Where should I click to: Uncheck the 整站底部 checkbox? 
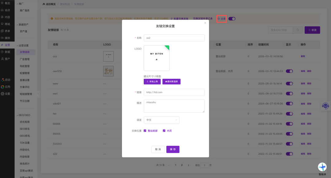pos(145,131)
